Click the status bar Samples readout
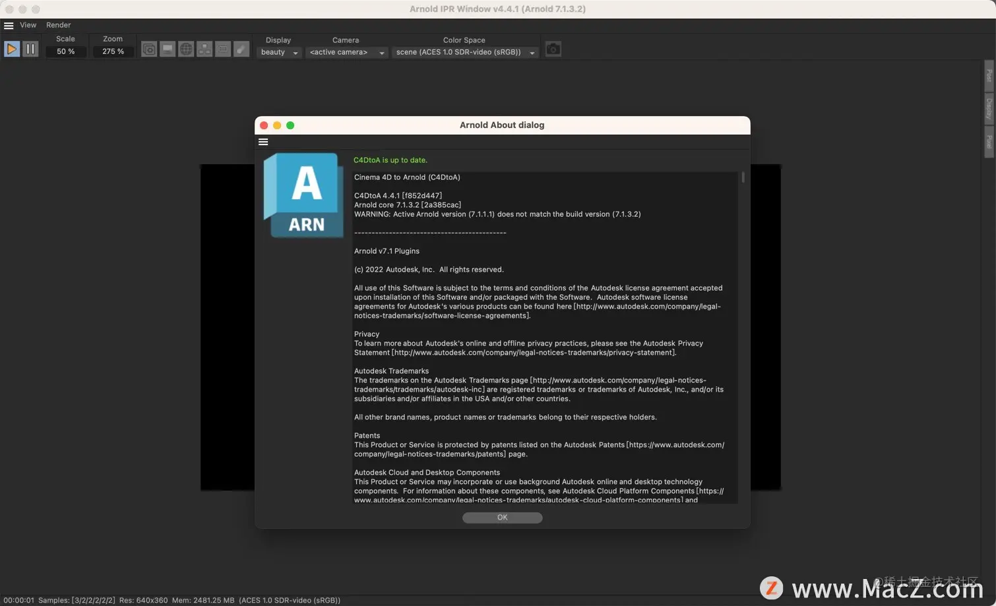Screen dimensions: 996x606 [x=77, y=600]
